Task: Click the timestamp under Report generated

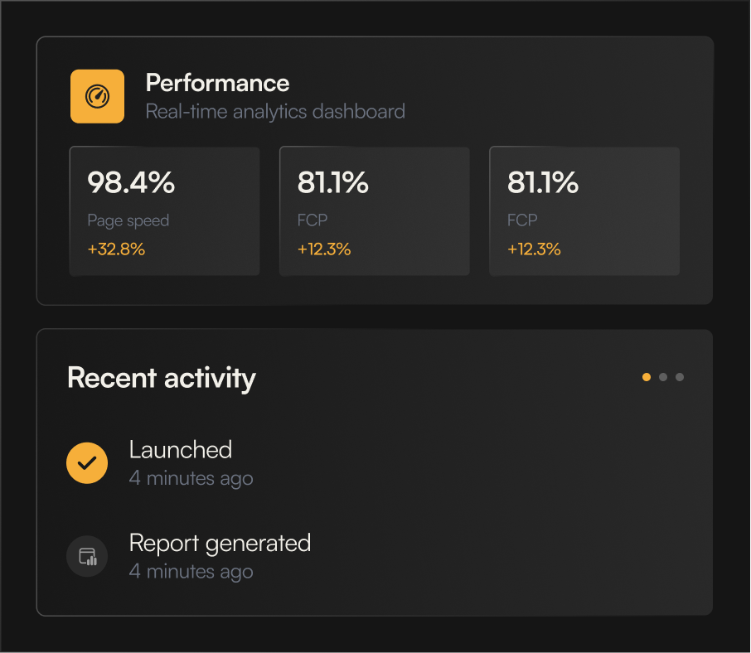Action: point(191,572)
